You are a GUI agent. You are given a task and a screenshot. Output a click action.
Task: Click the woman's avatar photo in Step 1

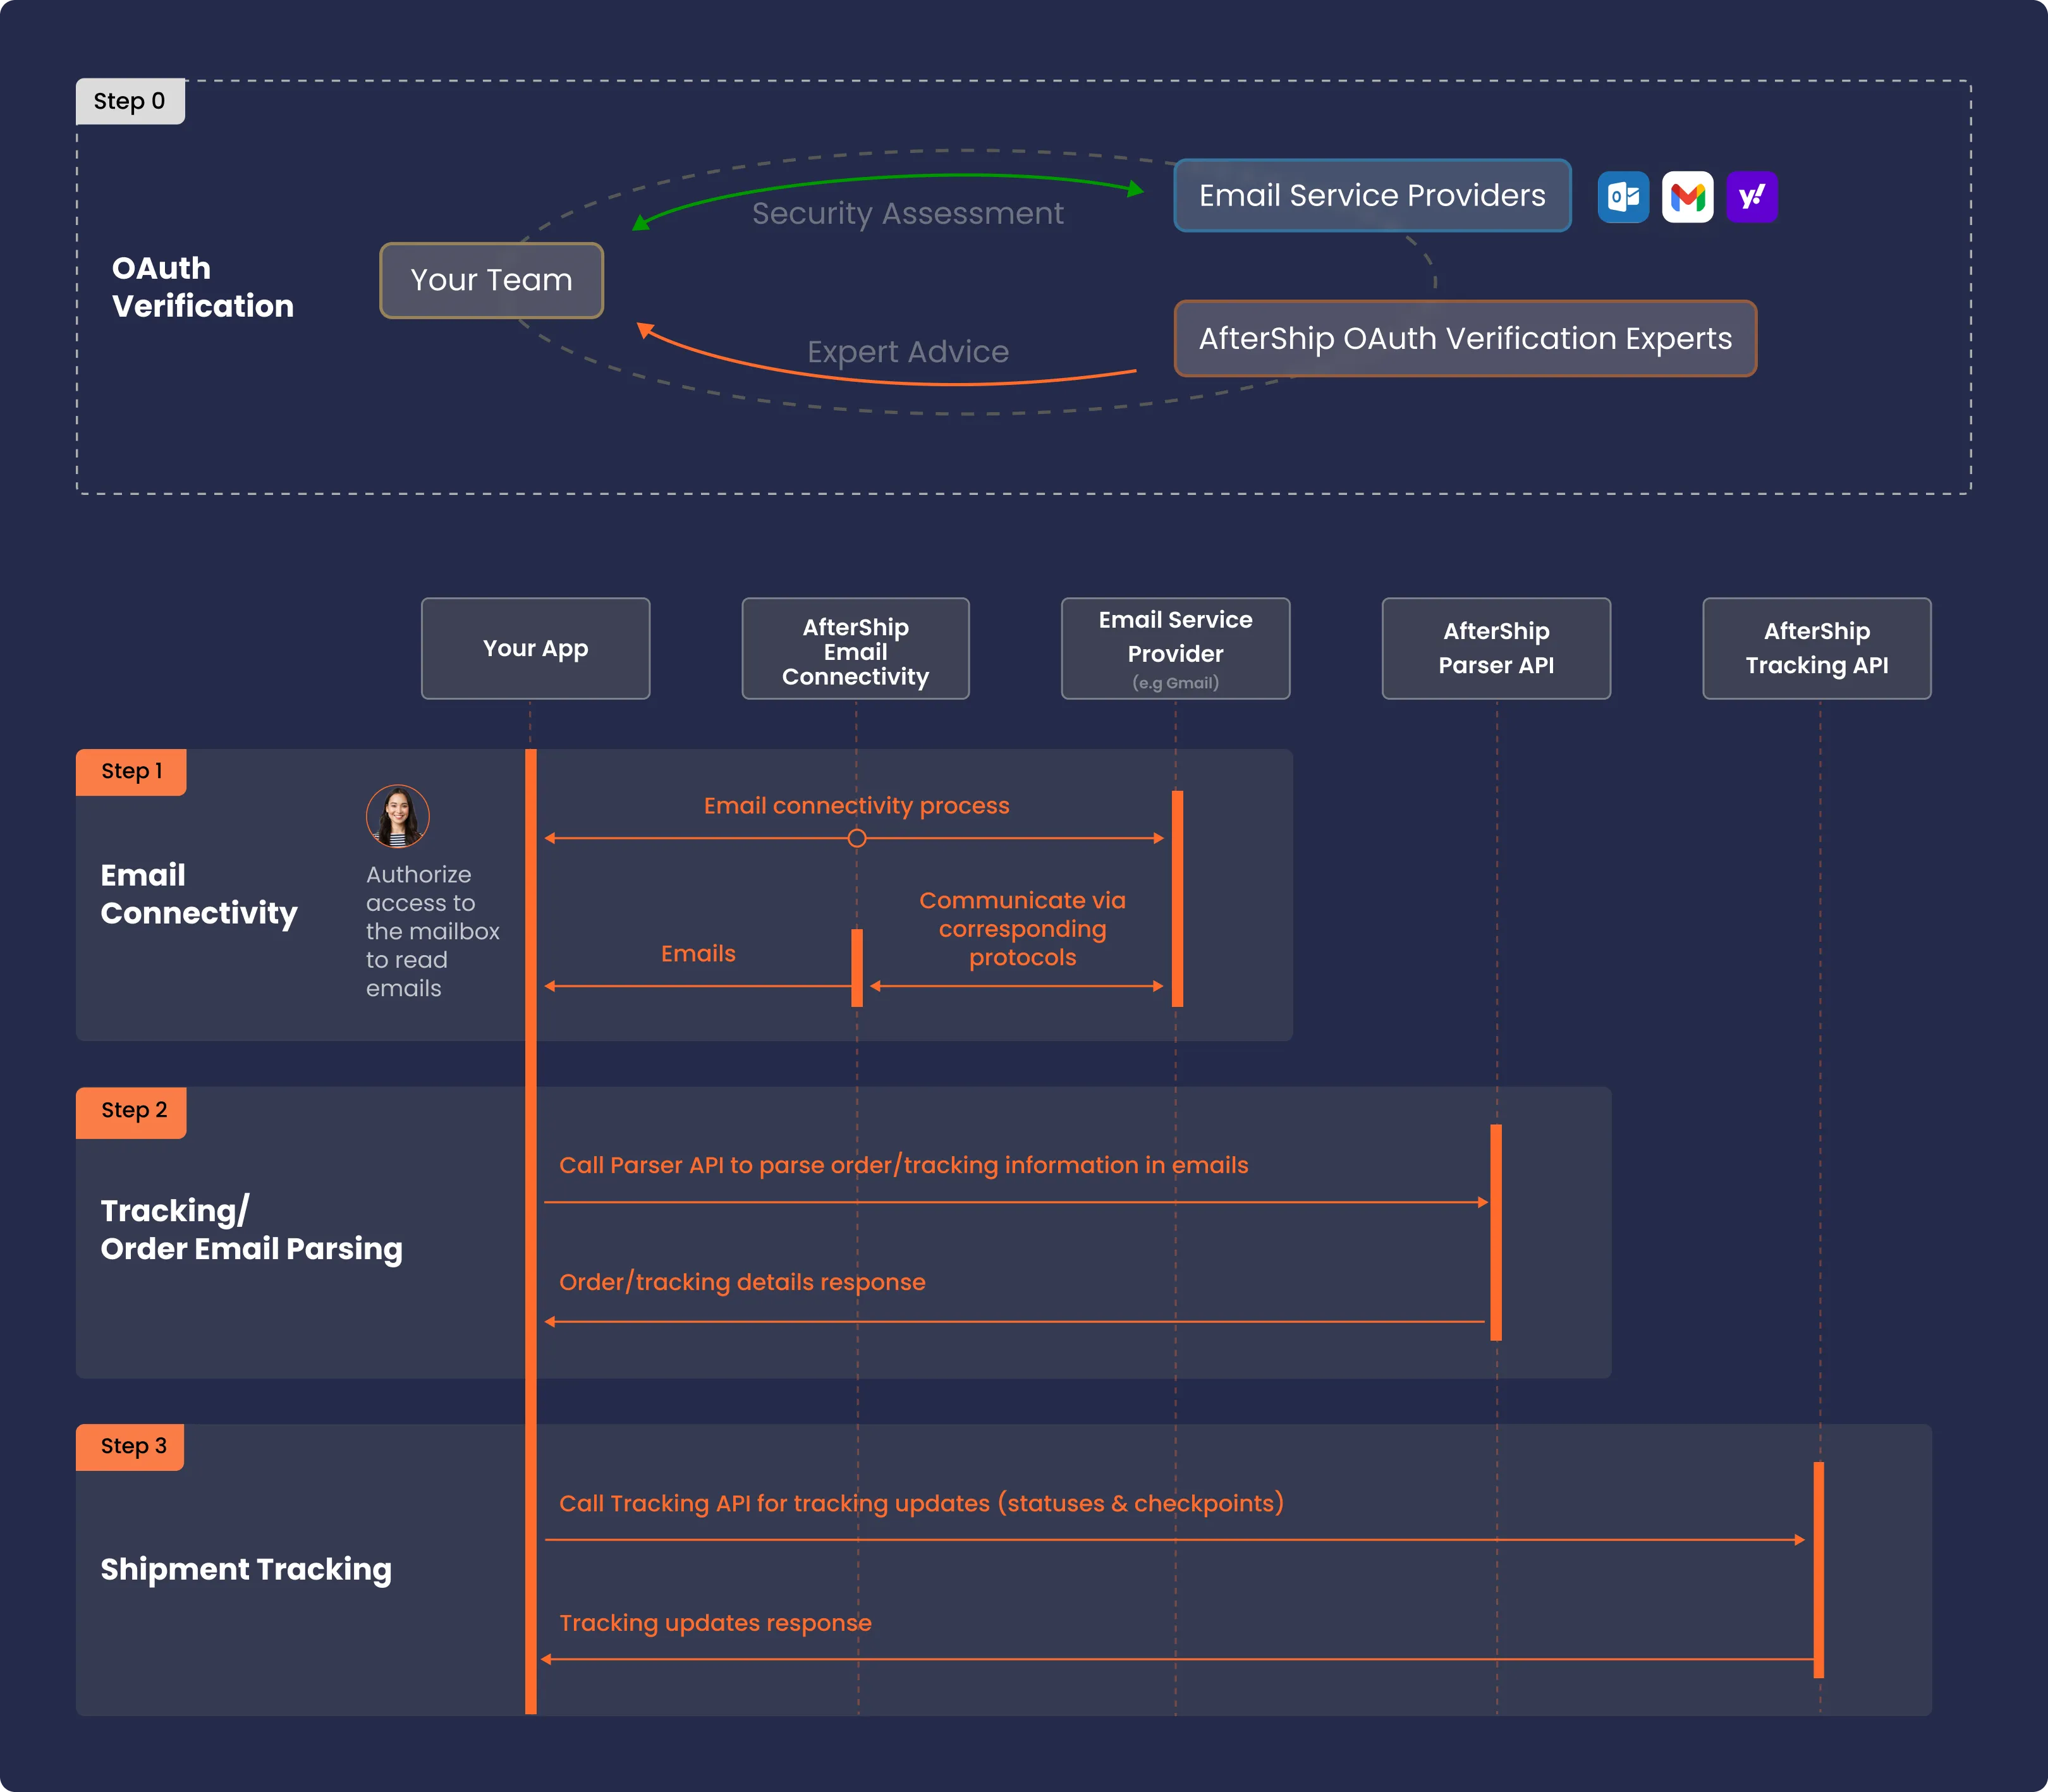coord(398,816)
